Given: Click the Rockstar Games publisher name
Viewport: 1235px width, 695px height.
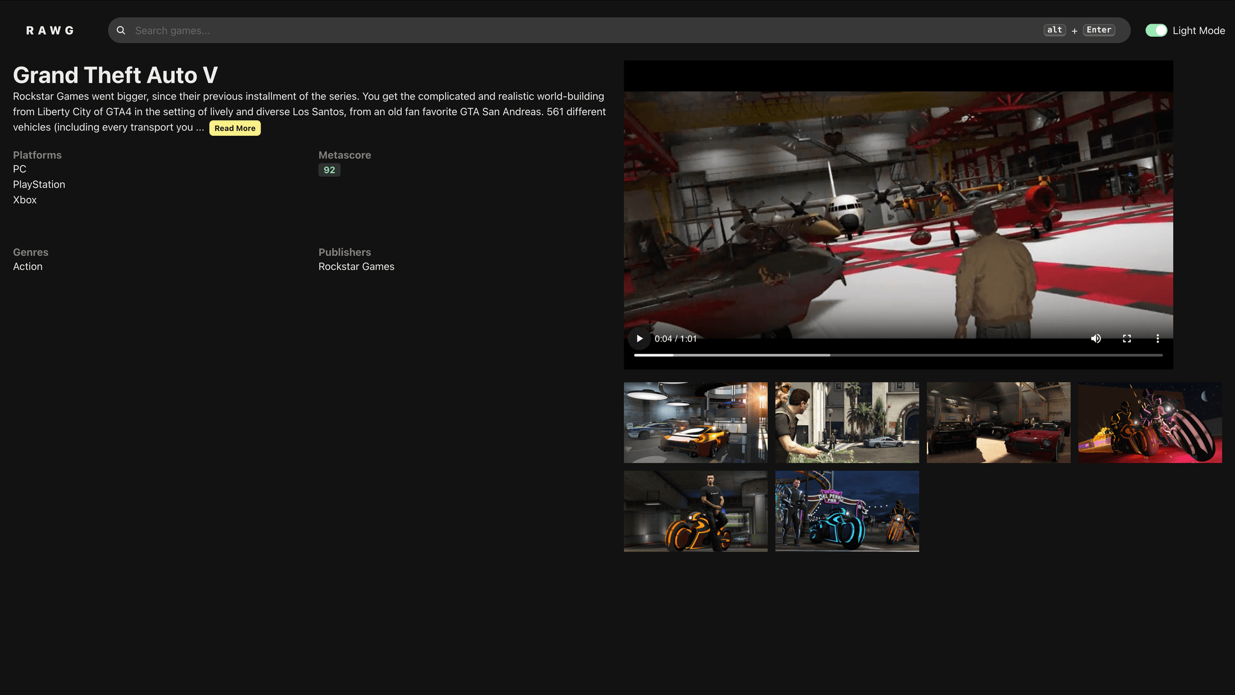Looking at the screenshot, I should tap(356, 267).
